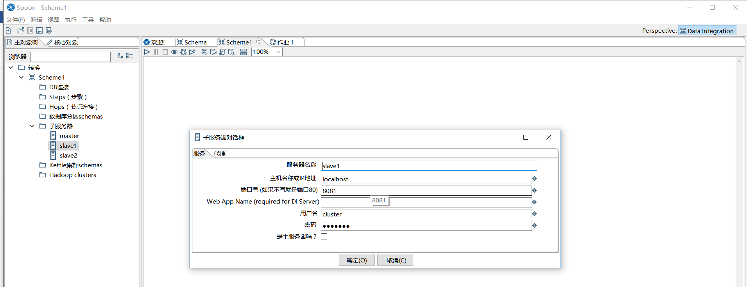Image resolution: width=747 pixels, height=287 pixels.
Task: Open the 执行 menu
Action: click(x=71, y=19)
